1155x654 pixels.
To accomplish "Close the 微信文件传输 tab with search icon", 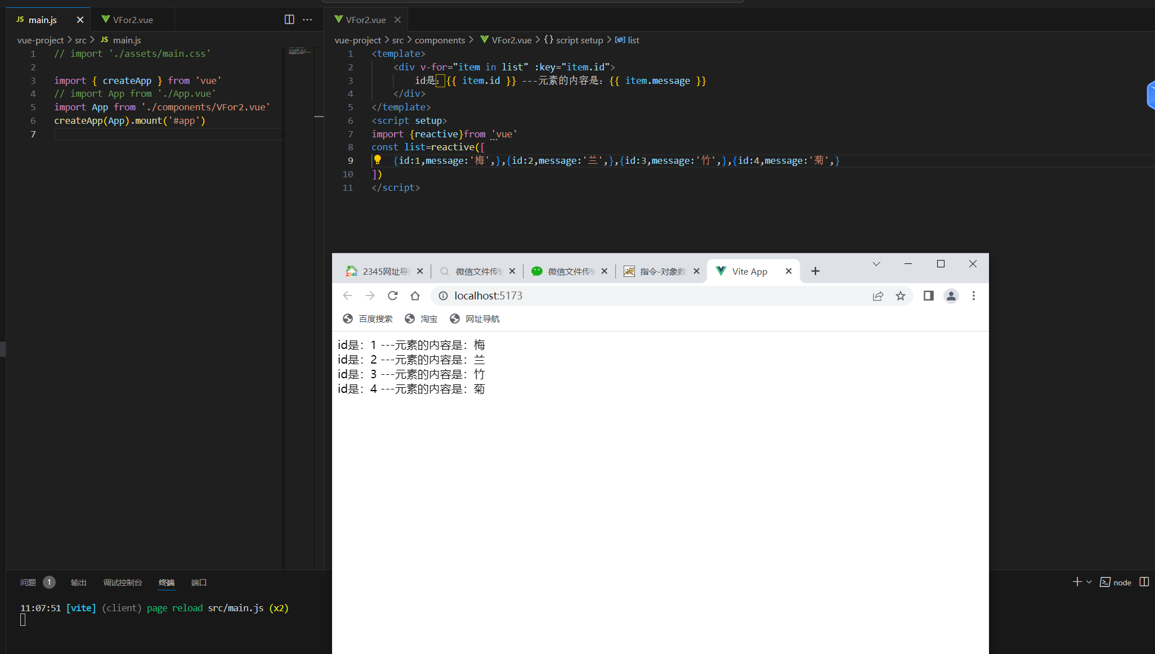I will pyautogui.click(x=512, y=271).
